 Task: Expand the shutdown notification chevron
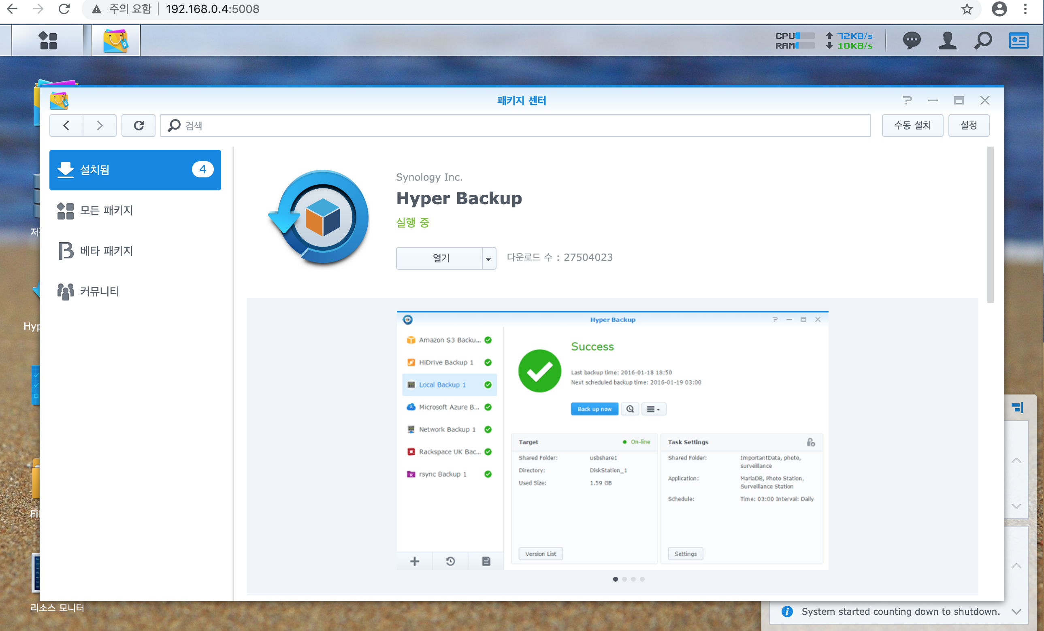(x=1016, y=612)
